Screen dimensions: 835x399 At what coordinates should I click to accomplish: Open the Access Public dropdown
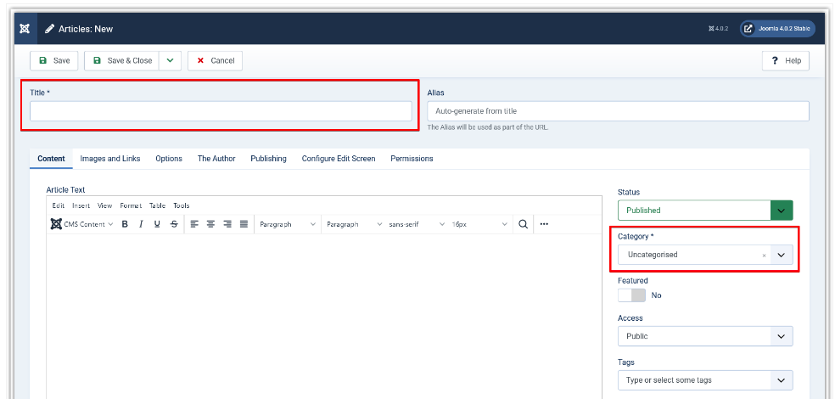[x=705, y=336]
